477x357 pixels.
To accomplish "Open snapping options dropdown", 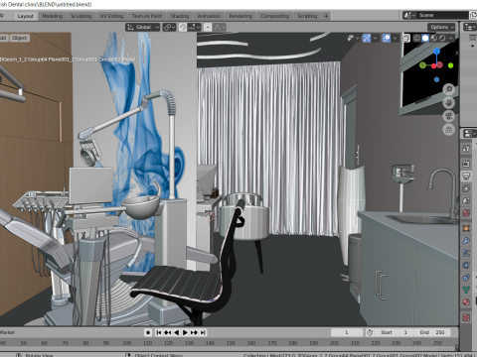I will [x=194, y=27].
